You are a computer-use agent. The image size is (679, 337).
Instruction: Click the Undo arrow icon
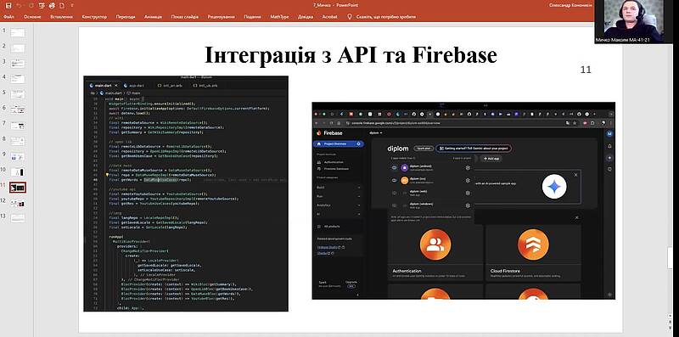[20, 6]
